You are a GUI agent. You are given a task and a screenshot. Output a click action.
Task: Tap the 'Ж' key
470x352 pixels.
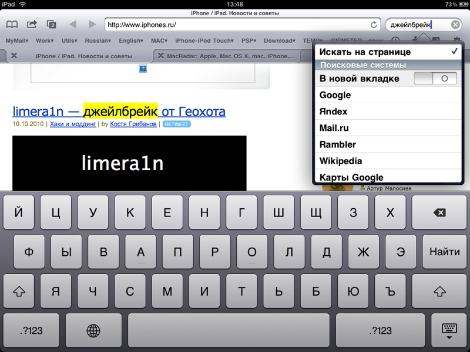[364, 252]
